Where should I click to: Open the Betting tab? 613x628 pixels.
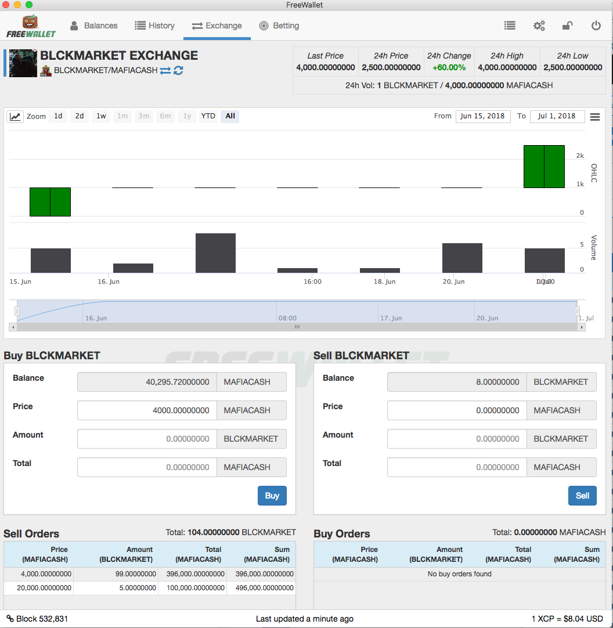tap(279, 26)
